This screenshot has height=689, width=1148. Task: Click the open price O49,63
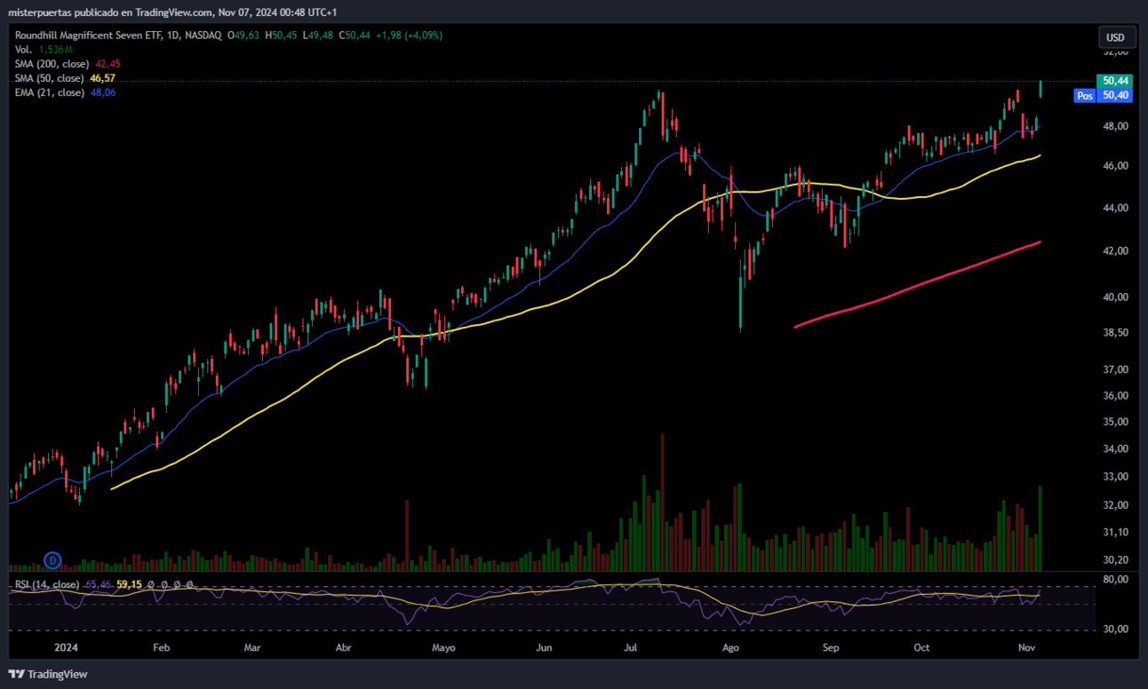coord(243,36)
